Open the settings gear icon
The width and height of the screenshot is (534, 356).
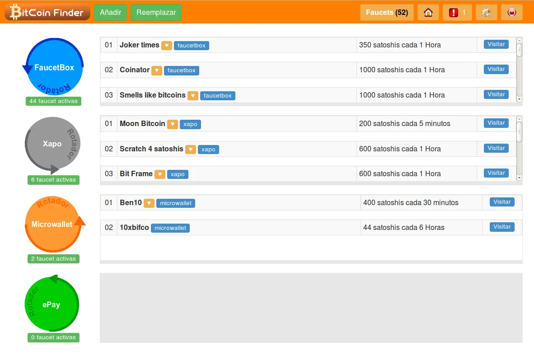(486, 13)
